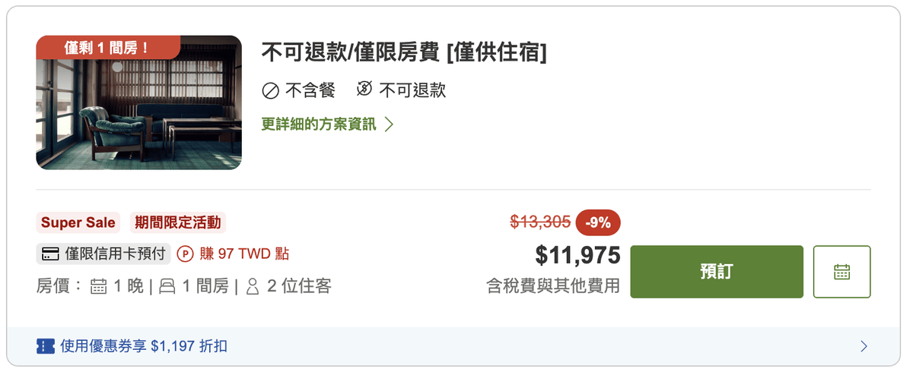Screen dimensions: 913x378
Task: Open plan details chevron after 更詳細的方案資訊
Action: 389,124
